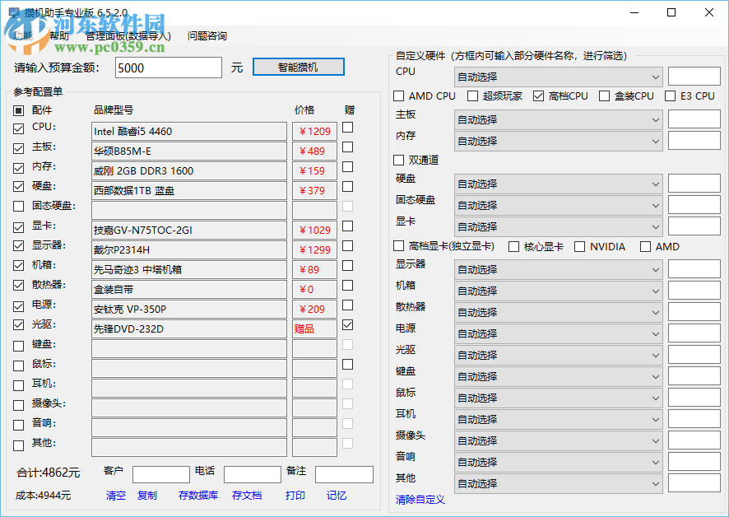Click the 智能攒机 button
The image size is (729, 517).
click(x=298, y=67)
